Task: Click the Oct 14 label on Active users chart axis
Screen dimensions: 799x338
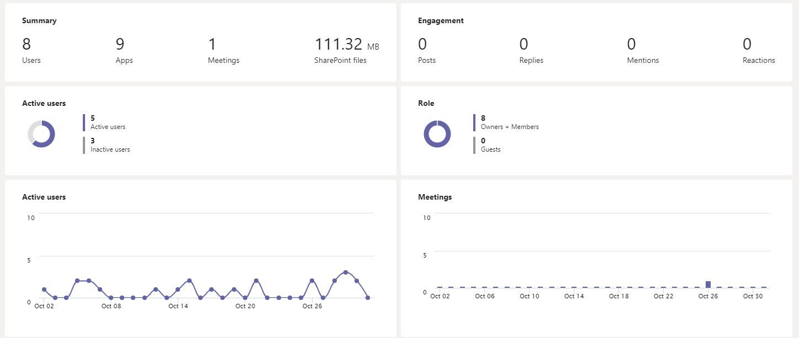Action: [x=178, y=306]
